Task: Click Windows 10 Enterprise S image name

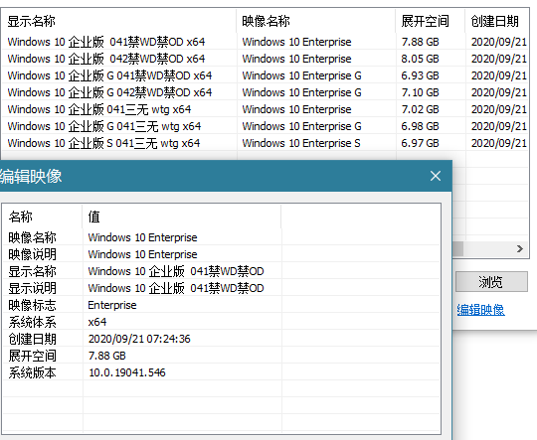Action: coord(301,143)
